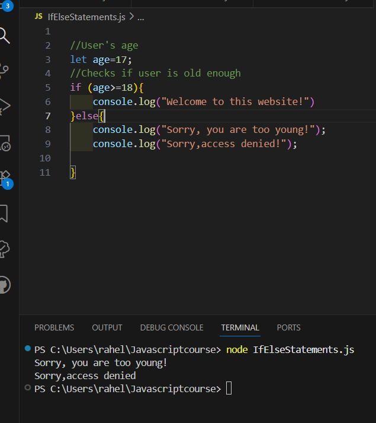Open the Bookmarks view in activity bar
This screenshot has width=376, height=423.
(x=4, y=214)
